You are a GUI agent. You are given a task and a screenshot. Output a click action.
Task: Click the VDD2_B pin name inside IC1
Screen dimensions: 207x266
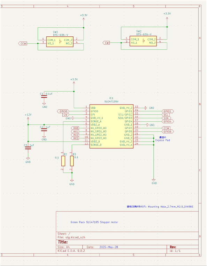95,142
